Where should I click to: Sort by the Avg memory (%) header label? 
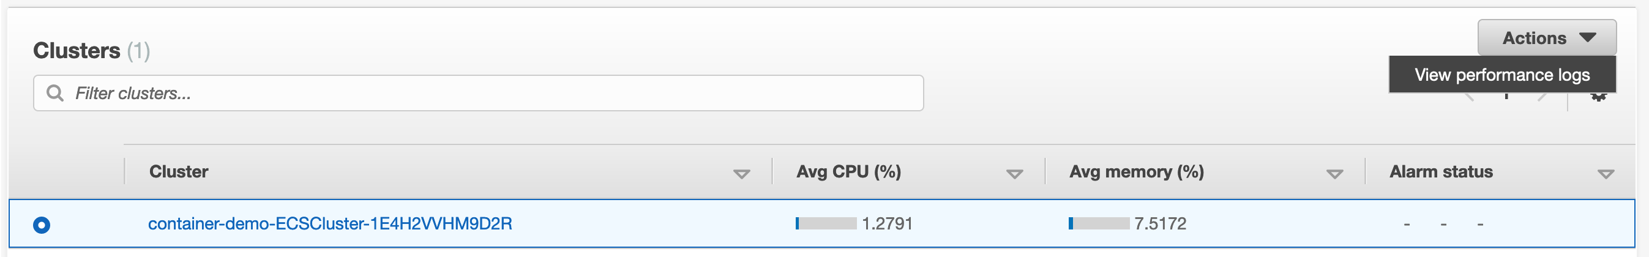1136,171
